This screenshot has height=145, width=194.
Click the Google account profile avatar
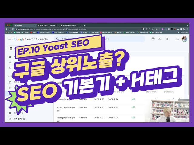coord(184,39)
